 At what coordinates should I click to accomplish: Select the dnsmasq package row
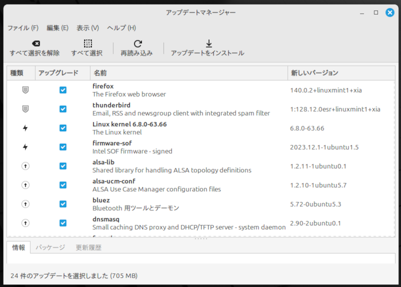[188, 223]
